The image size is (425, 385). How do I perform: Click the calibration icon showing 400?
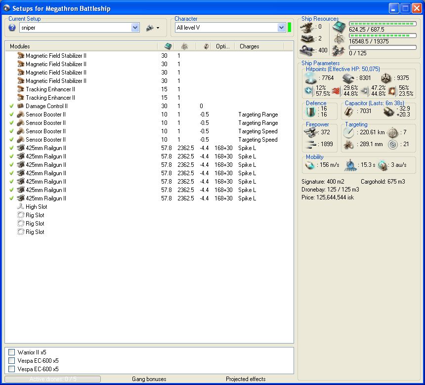coord(307,50)
